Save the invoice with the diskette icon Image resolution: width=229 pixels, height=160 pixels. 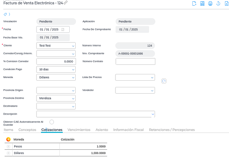coord(202,4)
